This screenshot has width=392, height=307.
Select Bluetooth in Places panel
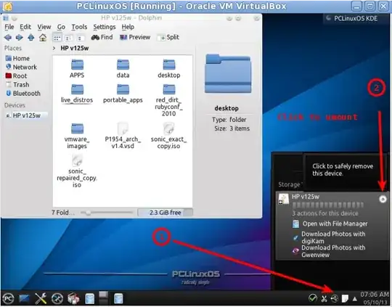point(23,93)
